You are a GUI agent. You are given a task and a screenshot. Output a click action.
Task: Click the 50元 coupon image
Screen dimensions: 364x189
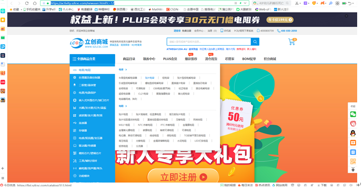point(236,118)
